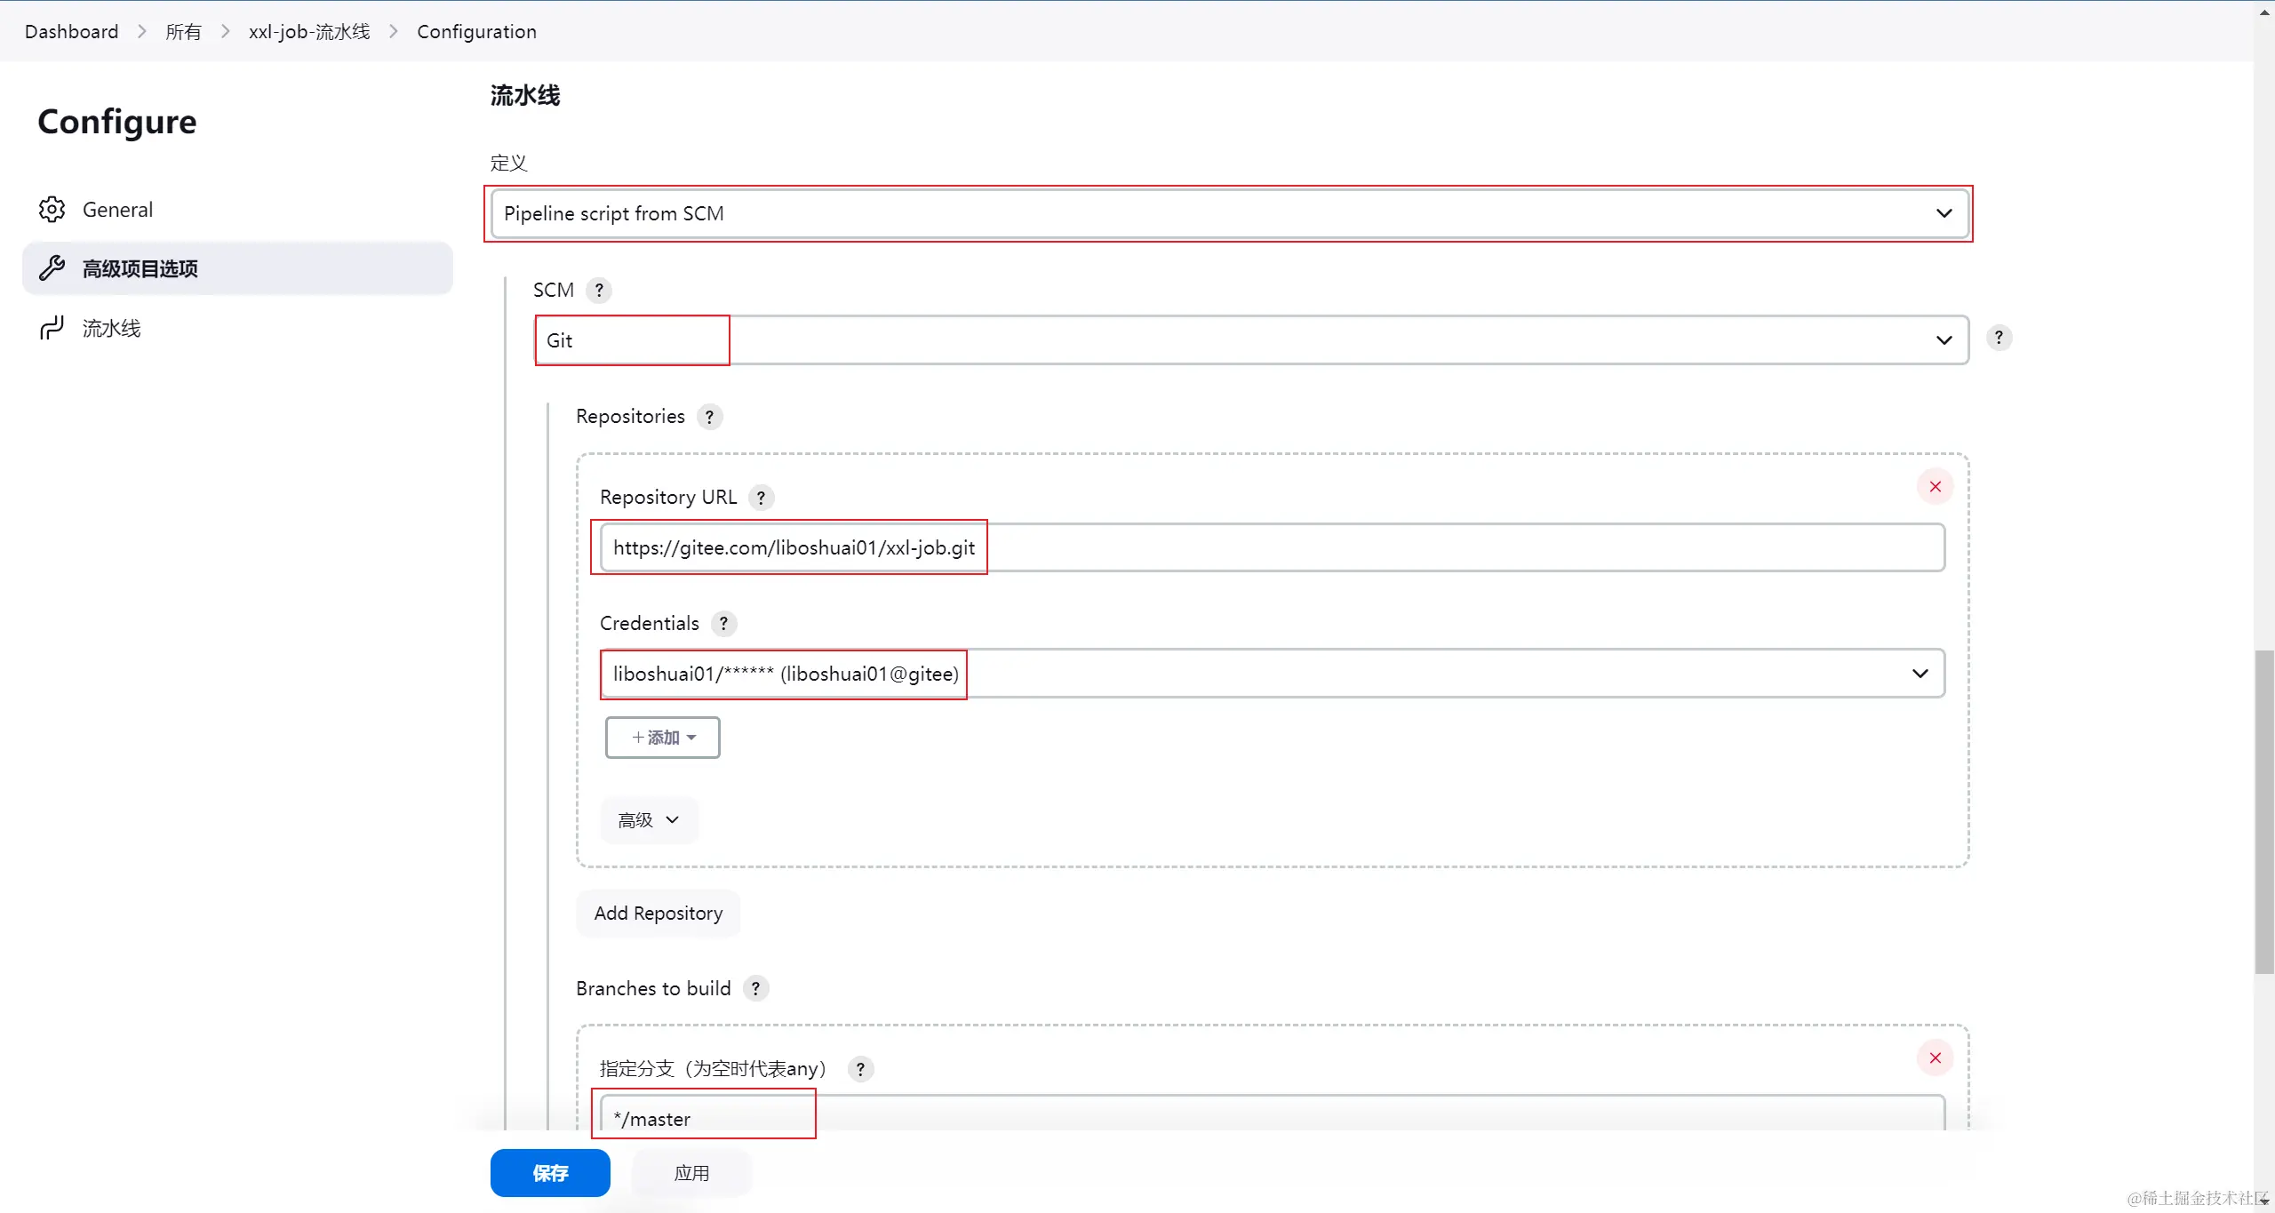Click the 保存 save button
The width and height of the screenshot is (2275, 1213).
tap(549, 1173)
